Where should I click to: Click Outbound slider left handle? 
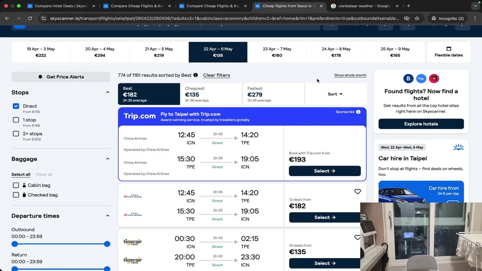coord(15,244)
